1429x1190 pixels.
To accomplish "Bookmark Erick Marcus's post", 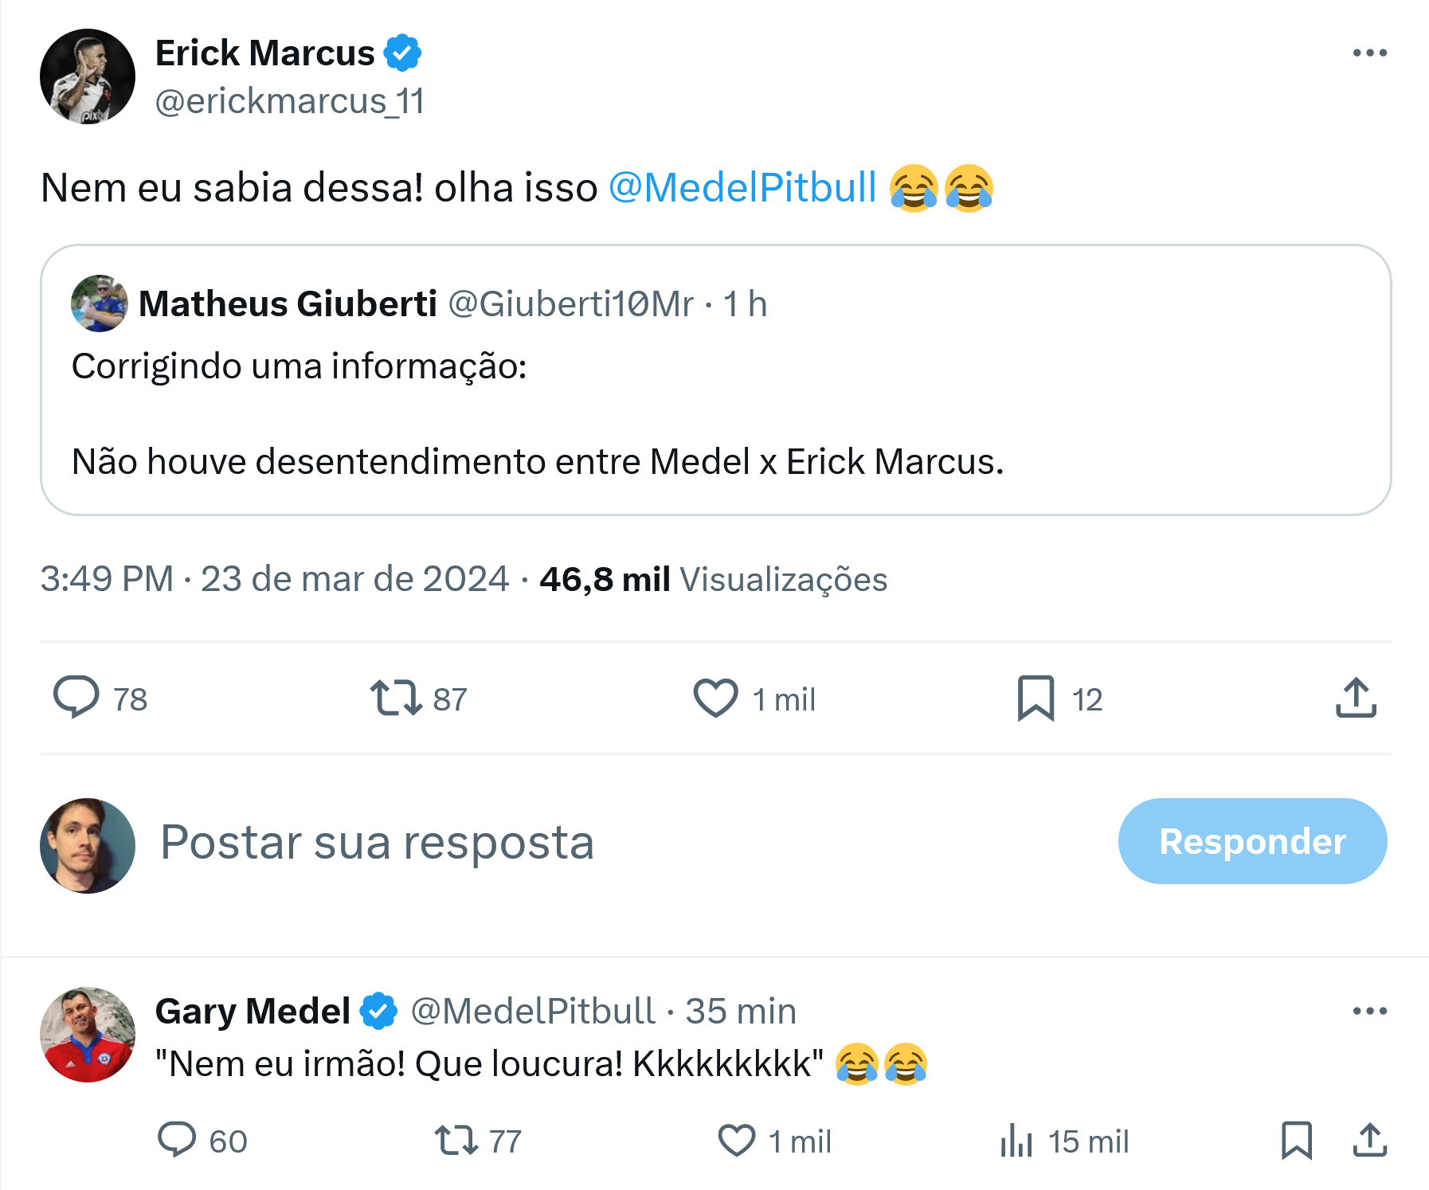I will tap(1036, 698).
